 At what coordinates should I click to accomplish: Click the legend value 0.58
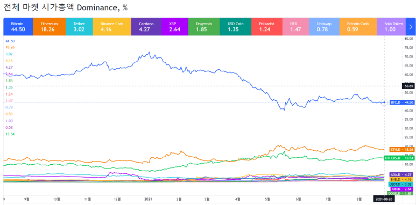point(9,127)
